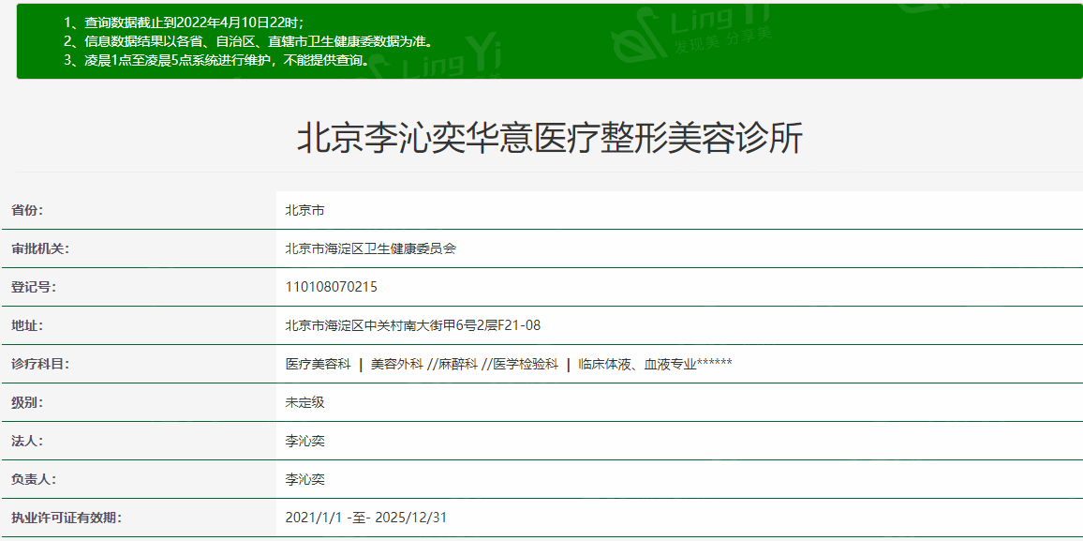Click the address 北京市海淀区中关村南大街甲6号2层F21-08
This screenshot has height=541, width=1083.
pyautogui.click(x=413, y=325)
